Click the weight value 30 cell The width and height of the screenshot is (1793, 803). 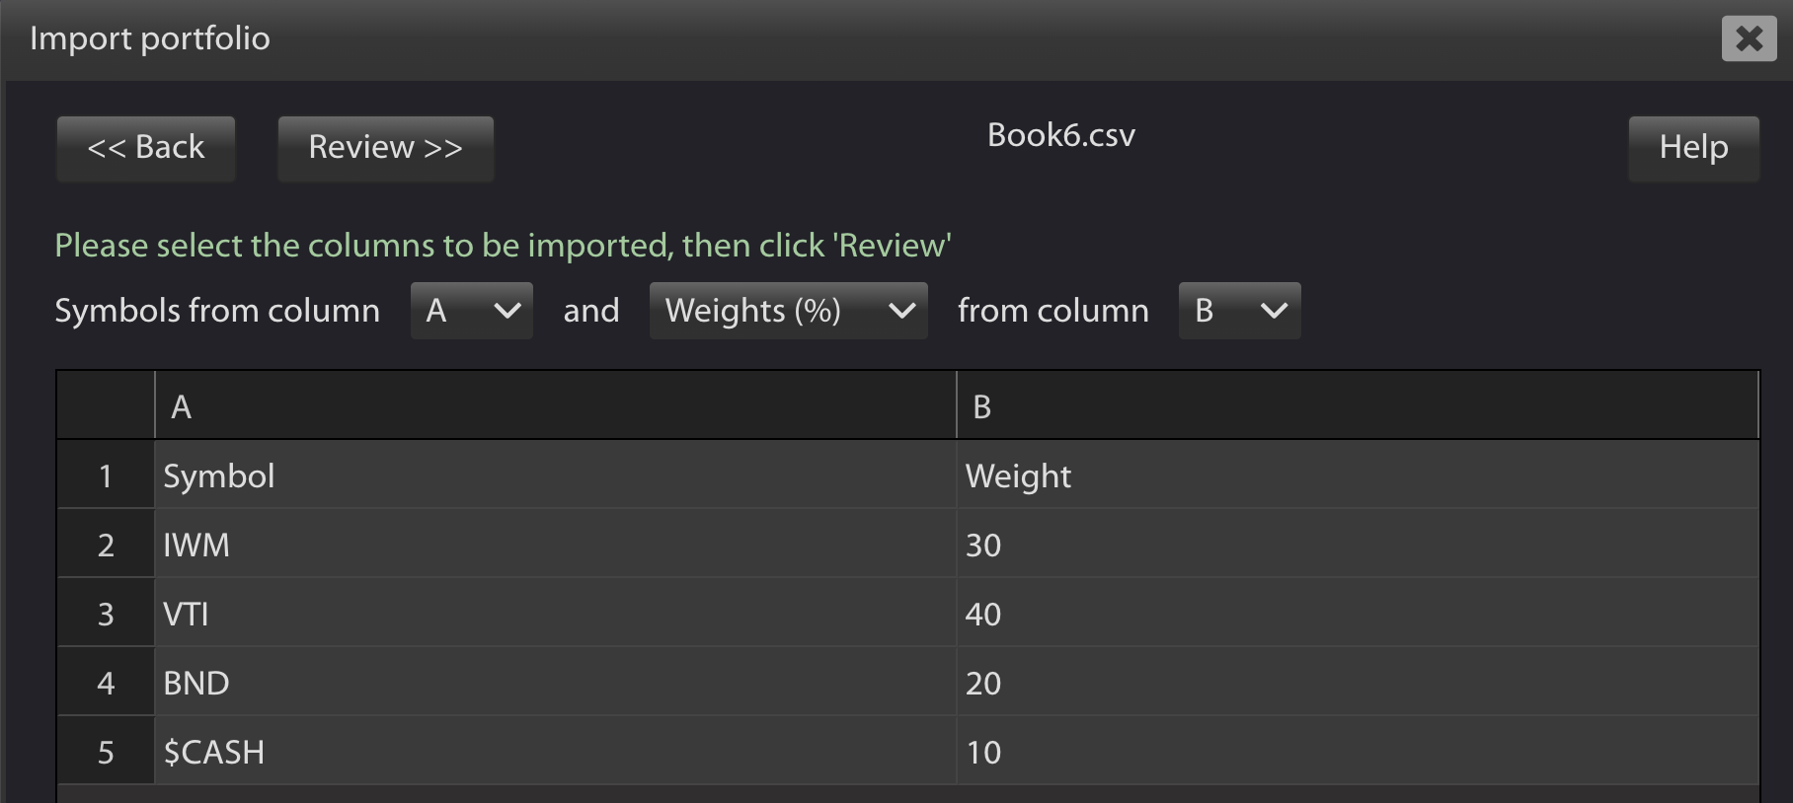[1358, 544]
